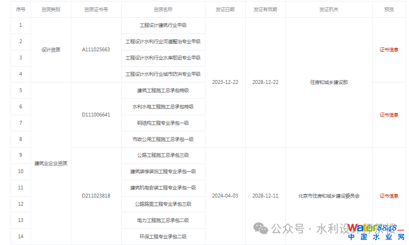Select the 环保工程专业承包二级 cell

pos(163,236)
